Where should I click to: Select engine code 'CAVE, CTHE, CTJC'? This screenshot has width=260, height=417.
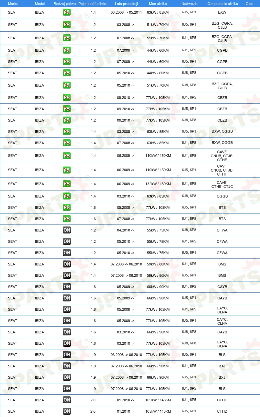222,185
